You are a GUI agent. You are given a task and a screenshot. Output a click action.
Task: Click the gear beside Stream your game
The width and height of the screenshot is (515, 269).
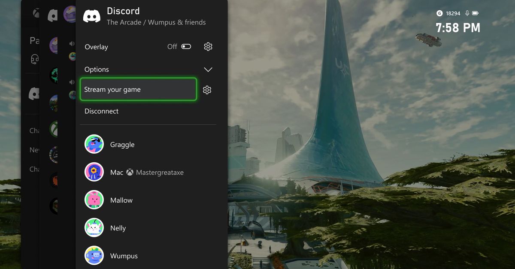pos(207,90)
